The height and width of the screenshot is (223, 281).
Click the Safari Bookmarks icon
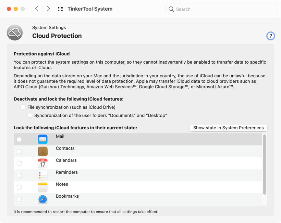[x=42, y=199]
